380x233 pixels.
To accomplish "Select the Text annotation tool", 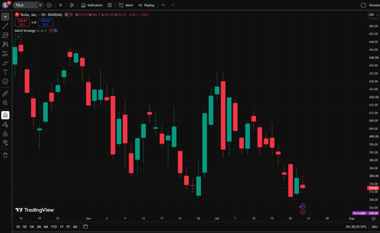I will point(5,72).
